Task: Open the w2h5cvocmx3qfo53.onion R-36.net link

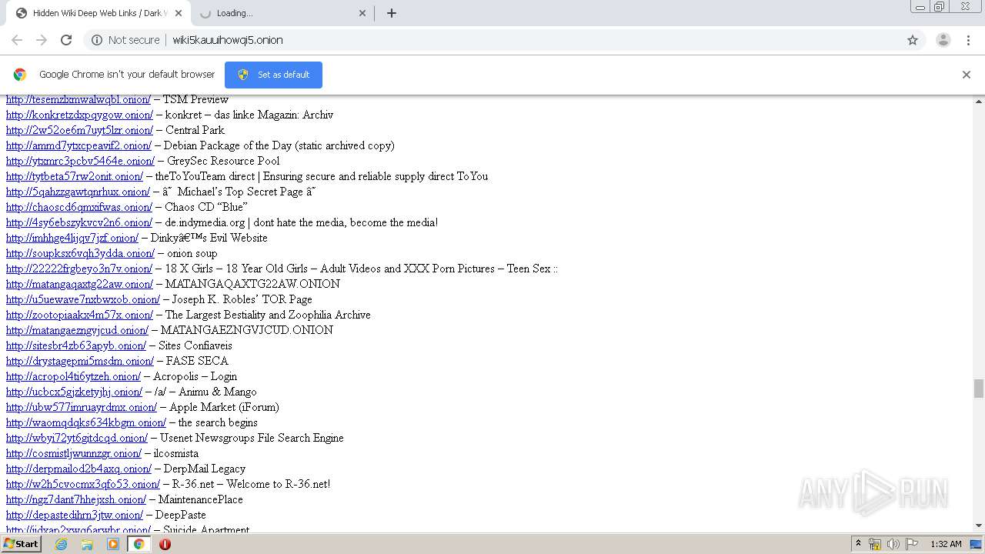Action: coord(83,484)
